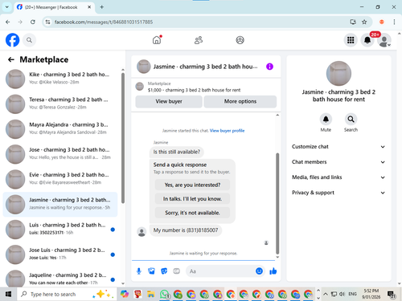Attach a photo or file icon
Viewport: 402px width, 301px height.
click(151, 271)
